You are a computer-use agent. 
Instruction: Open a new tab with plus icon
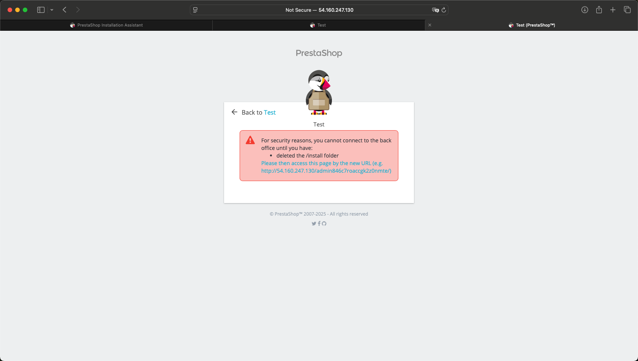tap(613, 10)
